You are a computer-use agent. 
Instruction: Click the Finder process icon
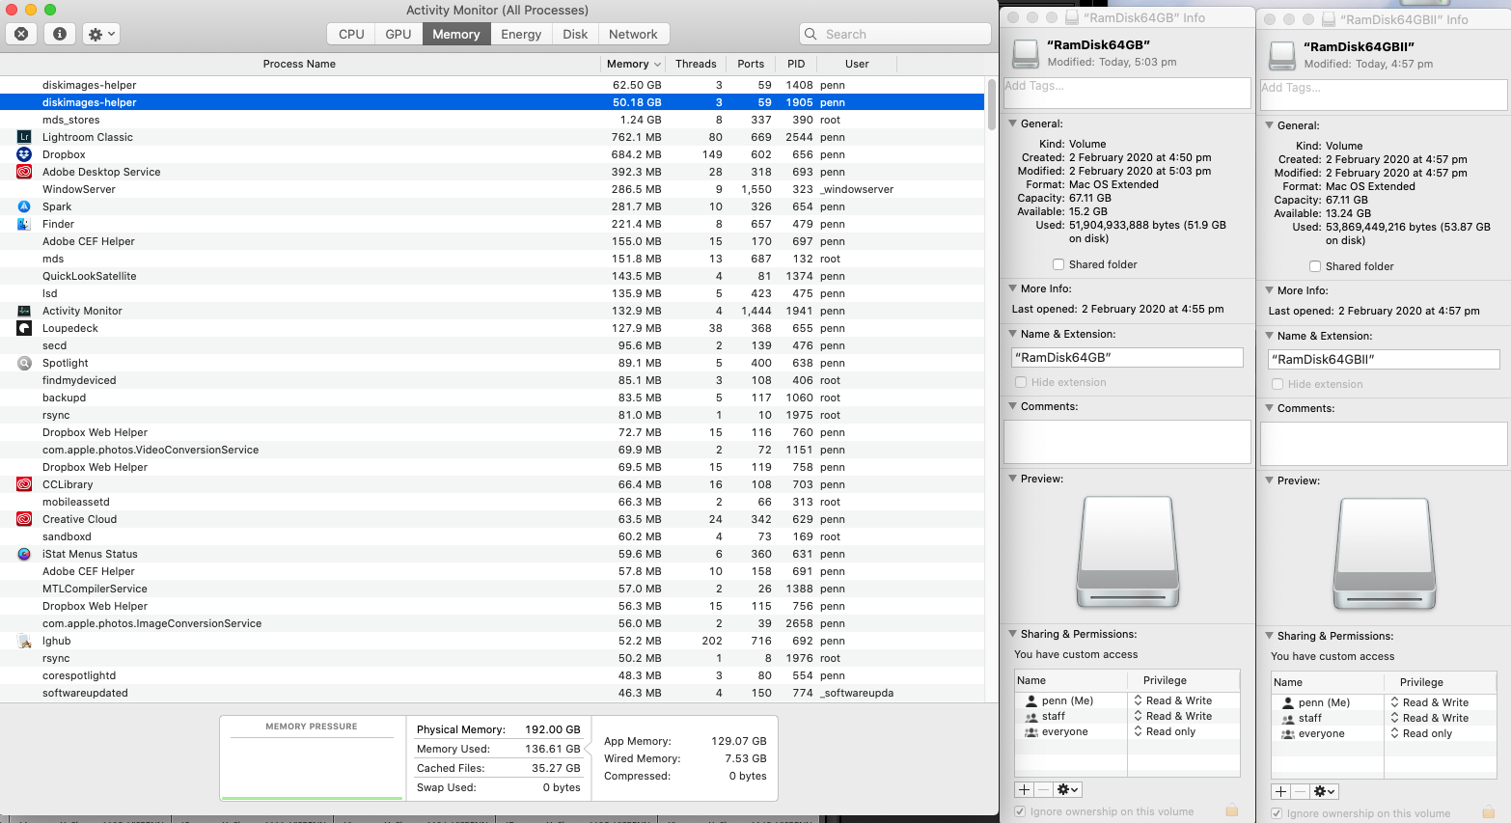coord(24,224)
